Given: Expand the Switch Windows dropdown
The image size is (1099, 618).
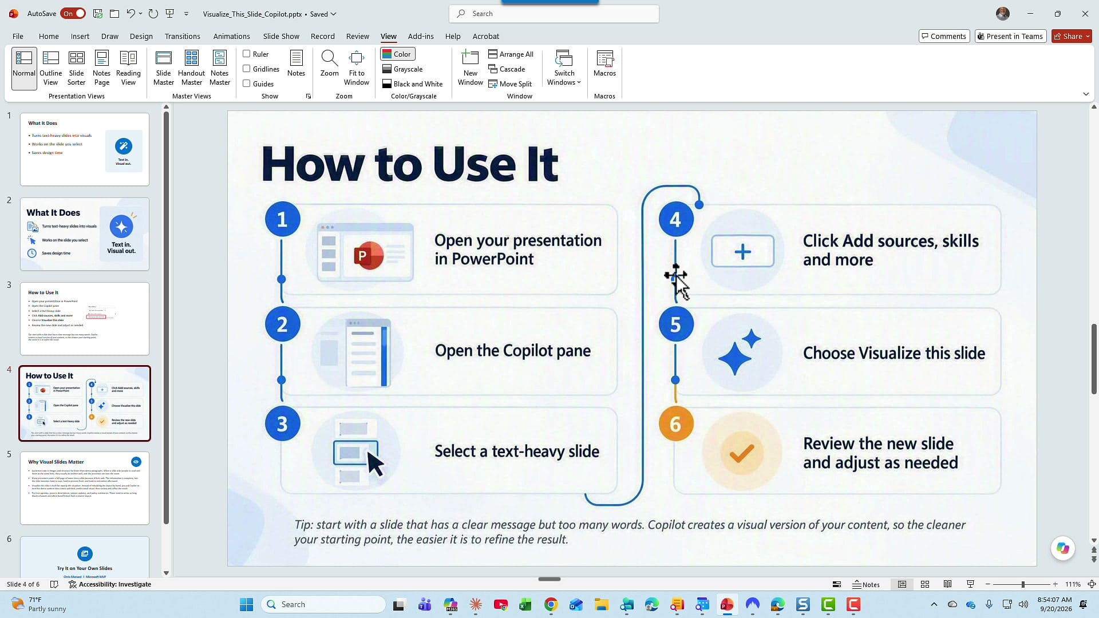Looking at the screenshot, I should [x=564, y=68].
